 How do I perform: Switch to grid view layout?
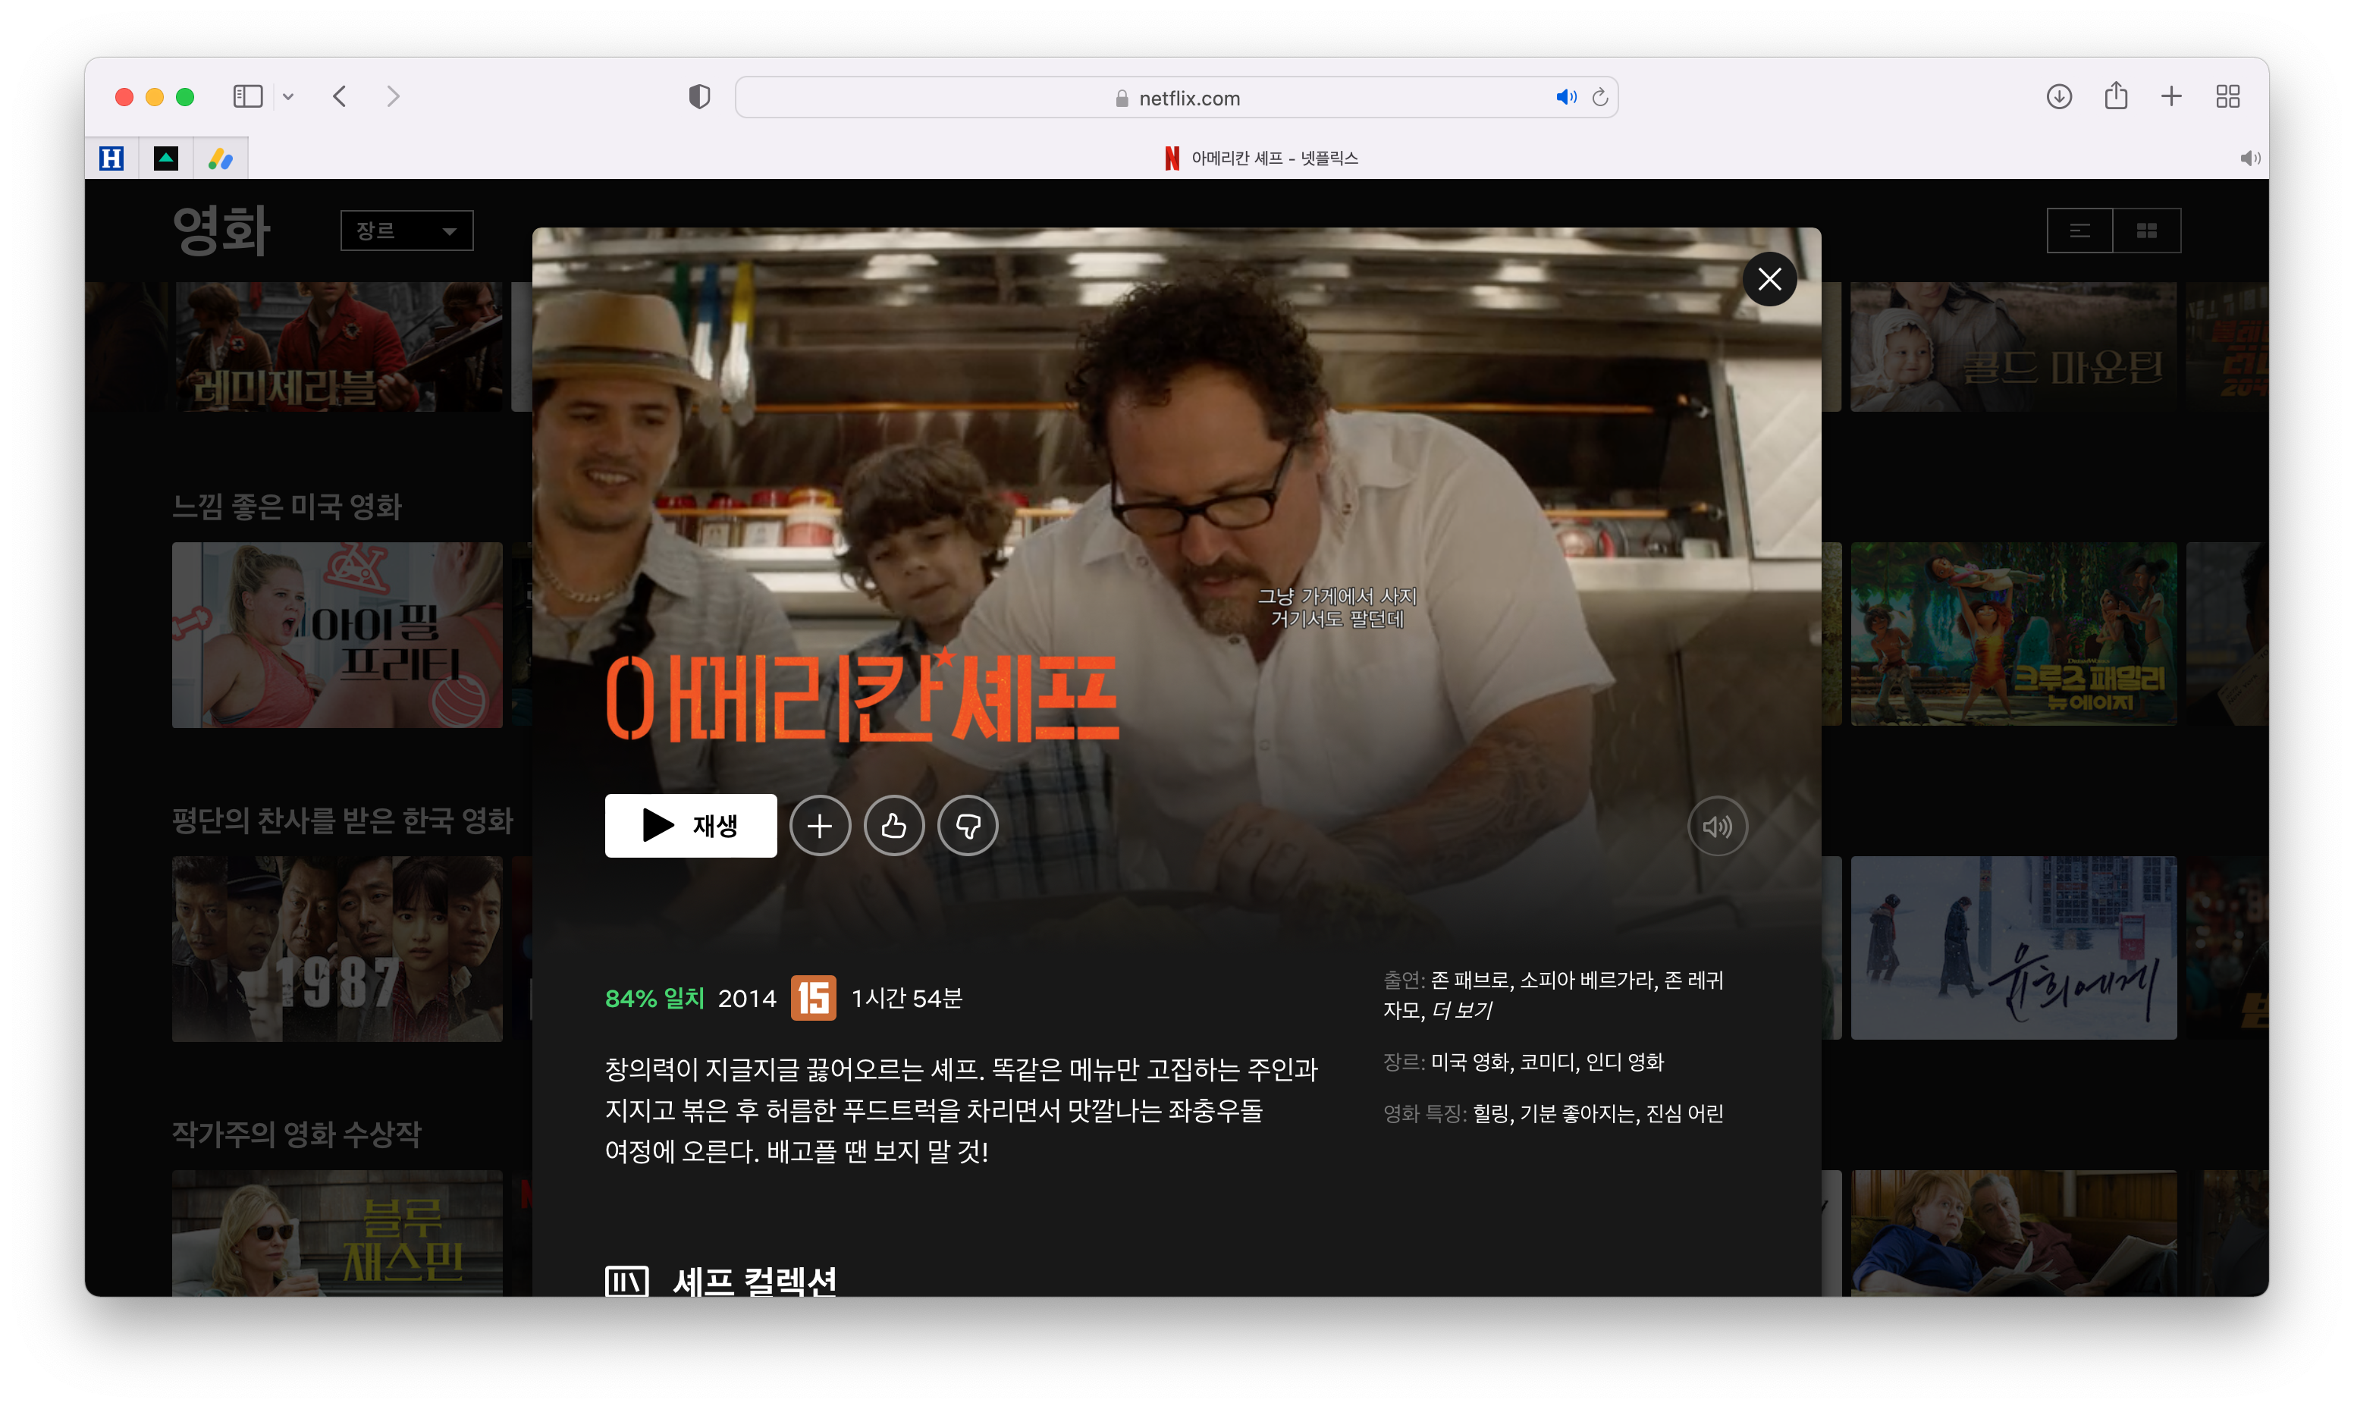[x=2146, y=231]
